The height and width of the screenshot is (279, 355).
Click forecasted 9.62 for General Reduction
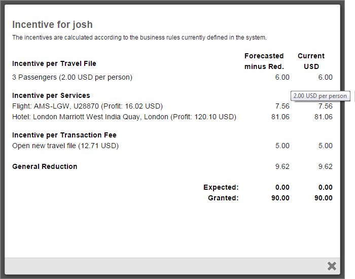(282, 166)
